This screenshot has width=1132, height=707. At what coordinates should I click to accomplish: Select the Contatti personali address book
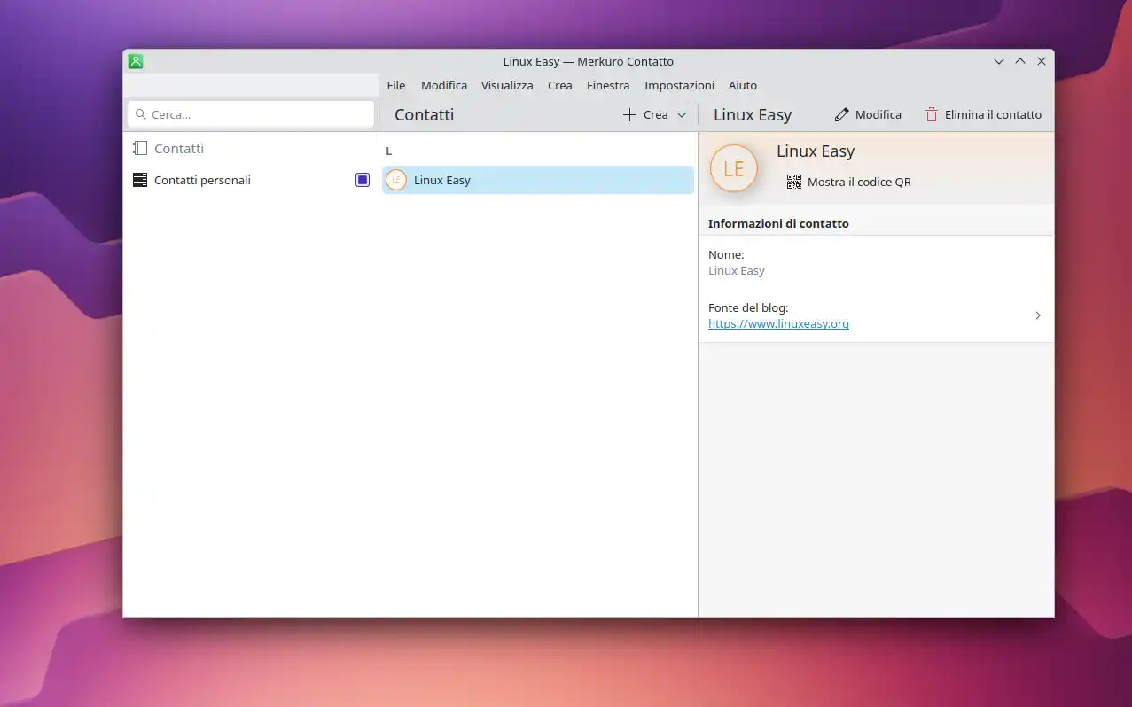[x=251, y=180]
